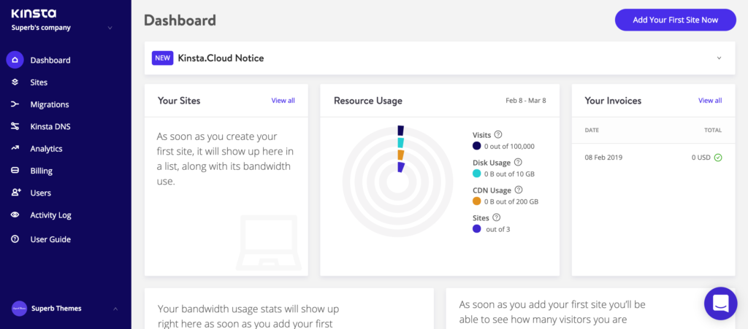Image resolution: width=748 pixels, height=329 pixels.
Task: Click the DATE column header
Action: 592,130
